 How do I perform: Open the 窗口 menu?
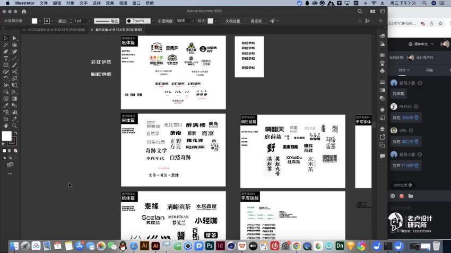click(x=136, y=3)
